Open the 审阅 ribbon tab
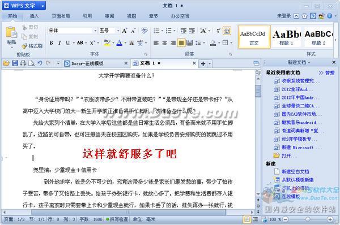The width and height of the screenshot is (340, 225). 109,16
